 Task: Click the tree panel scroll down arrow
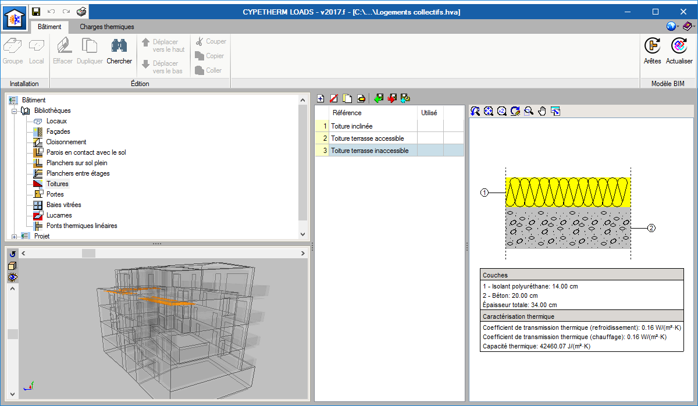pyautogui.click(x=302, y=234)
